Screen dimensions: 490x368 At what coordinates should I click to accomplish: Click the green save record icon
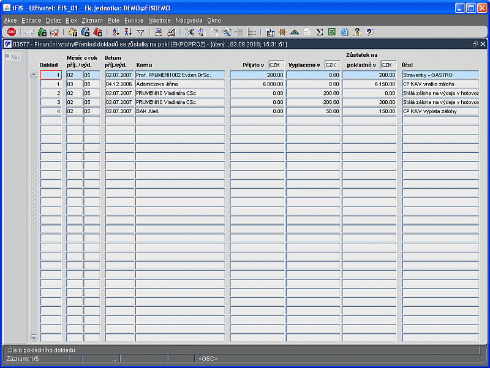point(42,32)
